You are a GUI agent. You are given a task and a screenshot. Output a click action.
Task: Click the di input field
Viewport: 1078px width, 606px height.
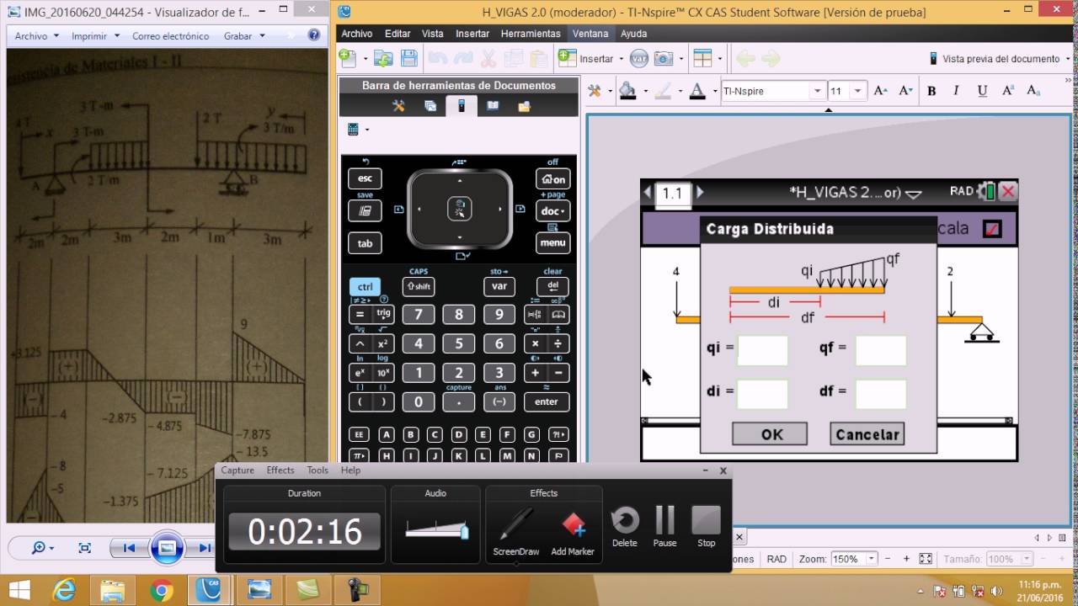pos(763,394)
